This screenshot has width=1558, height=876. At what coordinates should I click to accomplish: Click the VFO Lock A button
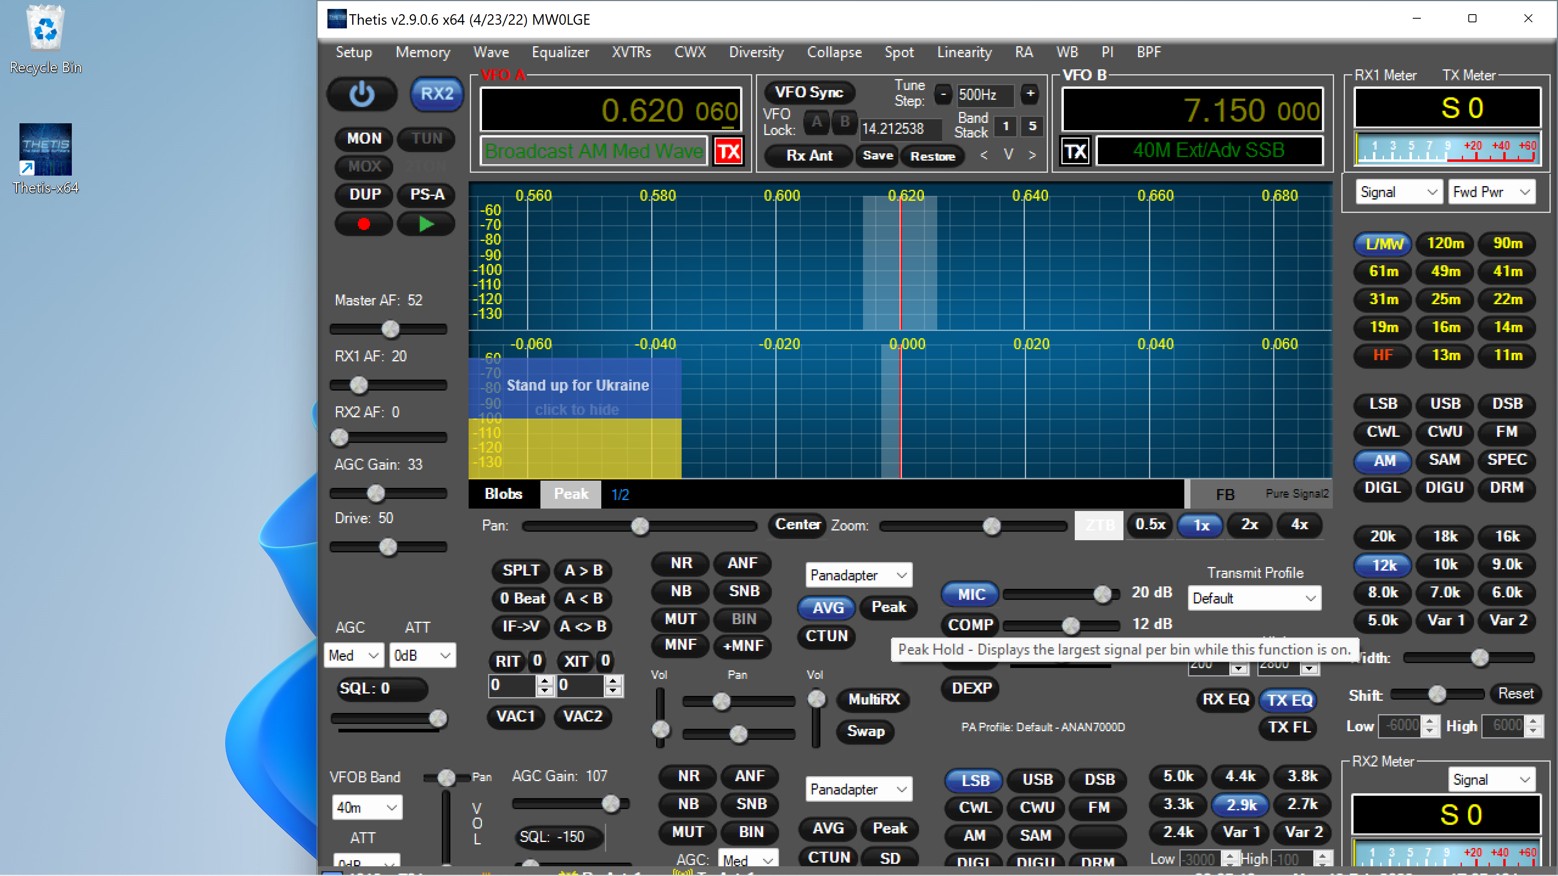(816, 122)
